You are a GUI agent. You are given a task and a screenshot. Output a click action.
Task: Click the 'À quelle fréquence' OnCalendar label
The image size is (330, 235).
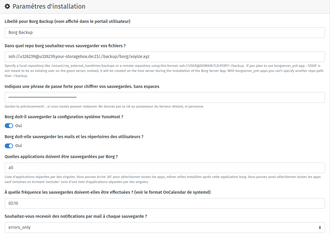108,192
